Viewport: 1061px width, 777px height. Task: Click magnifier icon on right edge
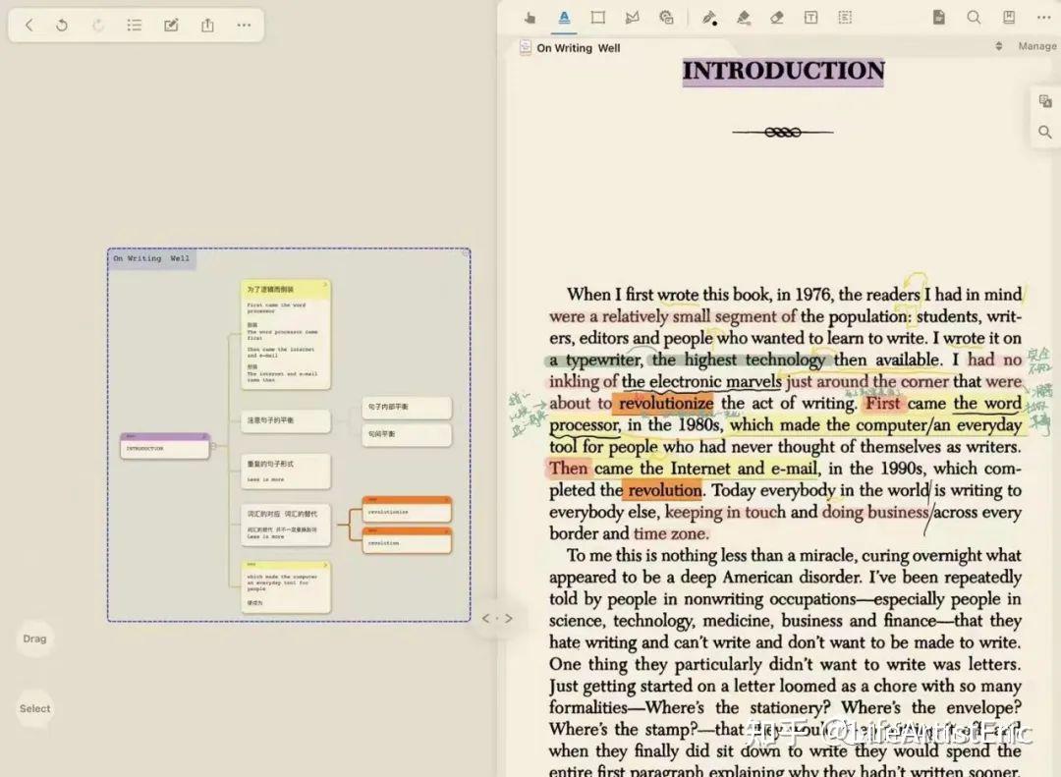point(1045,132)
